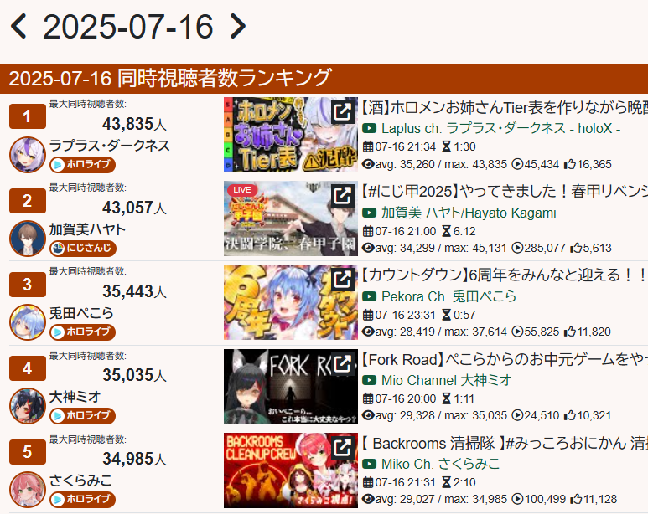Click YouTube icon beside 加賀美 ハヤト channel
The image size is (648, 514).
pos(369,213)
